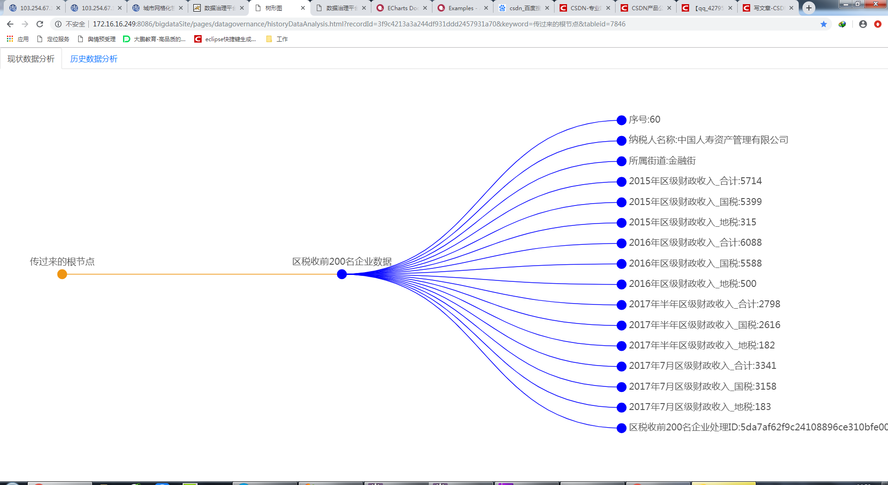This screenshot has height=485, width=888.
Task: Select node 2017年7月区级财政收入_地税:183
Action: pyautogui.click(x=622, y=408)
